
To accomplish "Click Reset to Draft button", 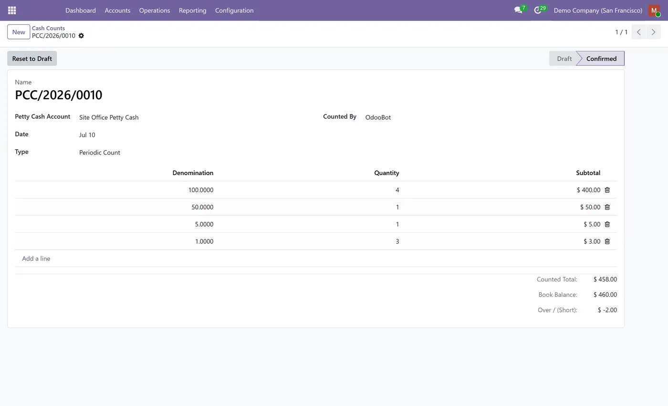I will pyautogui.click(x=32, y=59).
